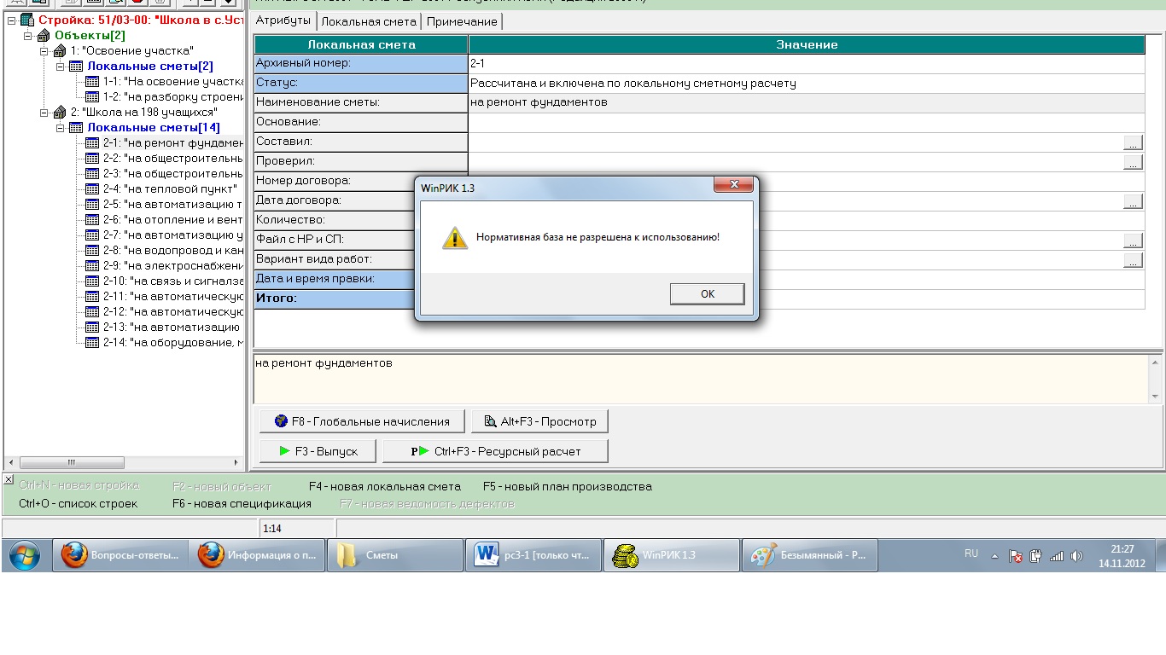Open the Атрибуты tab
The height and width of the screenshot is (655, 1166).
coord(283,20)
